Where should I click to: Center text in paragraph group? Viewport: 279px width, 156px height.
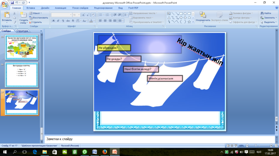point(105,21)
